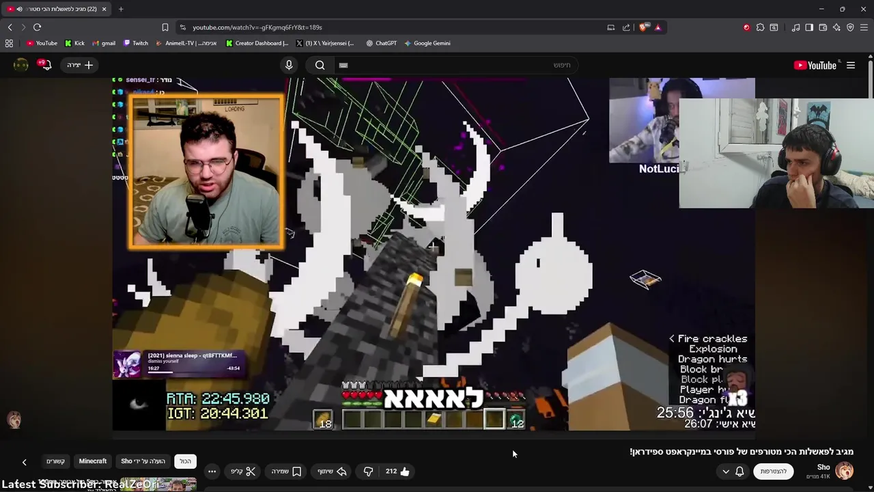
Task: Select the Minecraft filter chip
Action: [93, 461]
